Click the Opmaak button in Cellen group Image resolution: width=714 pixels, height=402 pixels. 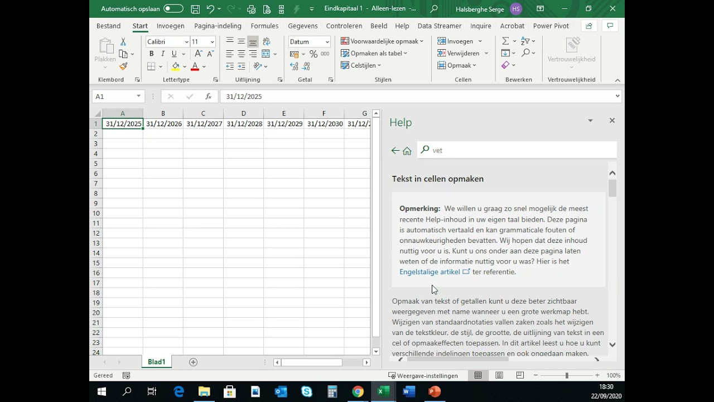click(457, 66)
